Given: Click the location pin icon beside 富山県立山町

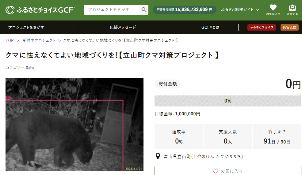Looking at the screenshot, I should pos(158,156).
